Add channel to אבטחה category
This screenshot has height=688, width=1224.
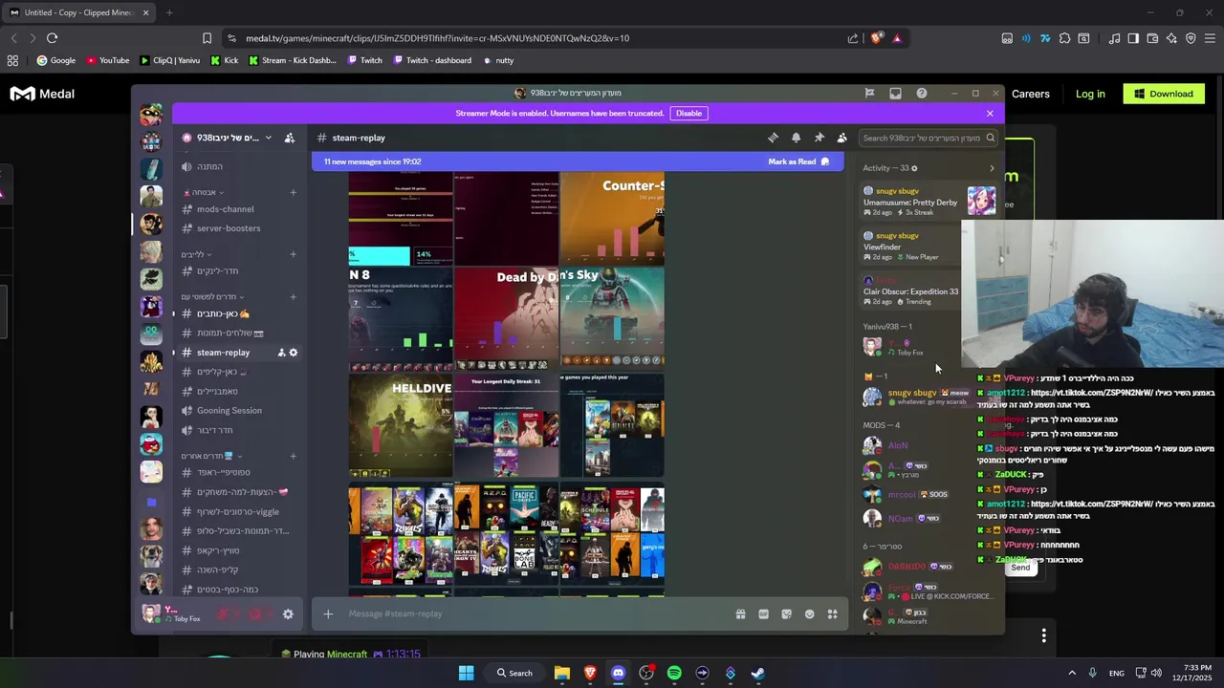(294, 192)
